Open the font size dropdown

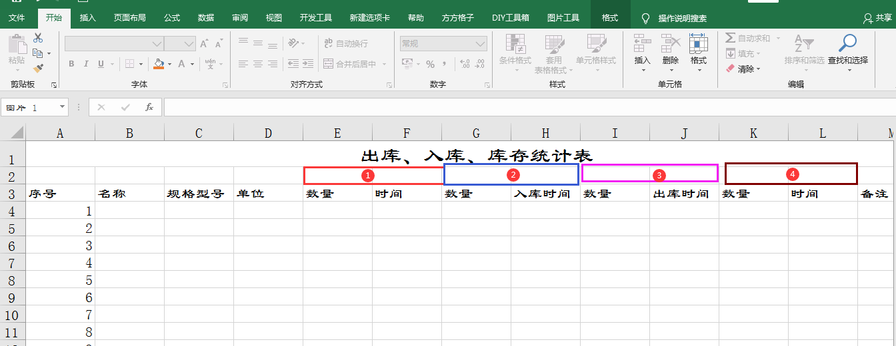coord(189,44)
